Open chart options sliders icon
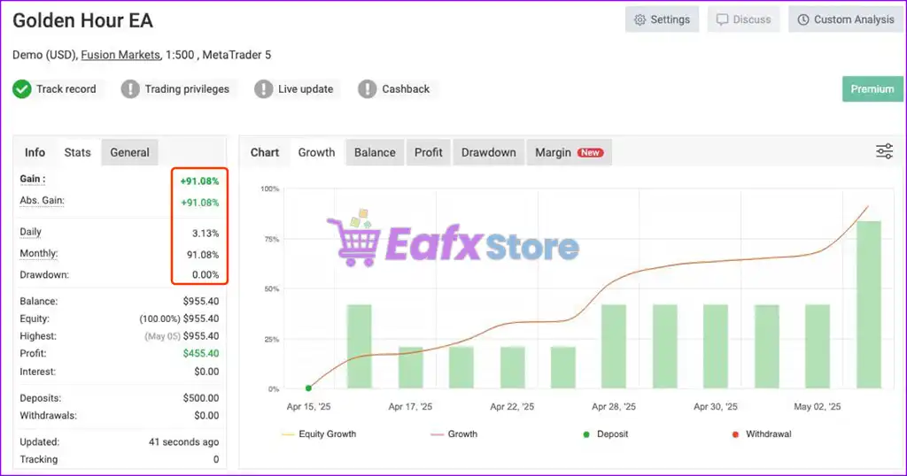 coord(884,151)
